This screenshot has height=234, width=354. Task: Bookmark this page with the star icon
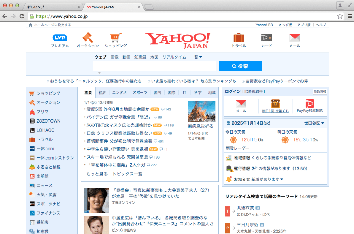(x=340, y=16)
